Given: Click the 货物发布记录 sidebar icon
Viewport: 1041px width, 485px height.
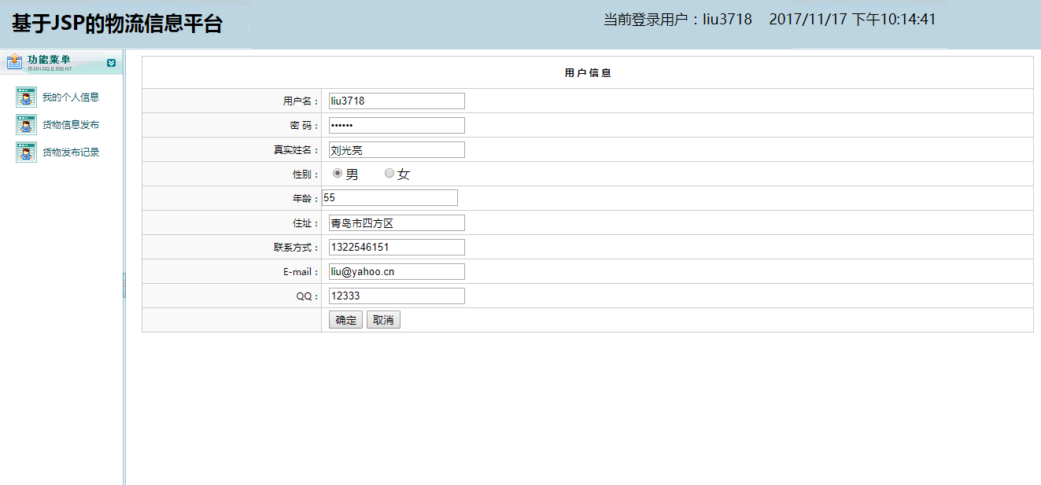Looking at the screenshot, I should pyautogui.click(x=26, y=152).
